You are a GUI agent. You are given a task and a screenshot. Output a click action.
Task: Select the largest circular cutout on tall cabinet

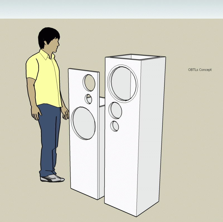123,84
